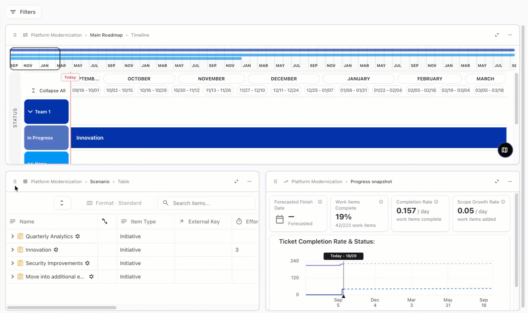528x313 pixels.
Task: Click the trend icon in Progress snapshot header
Action: click(x=286, y=181)
